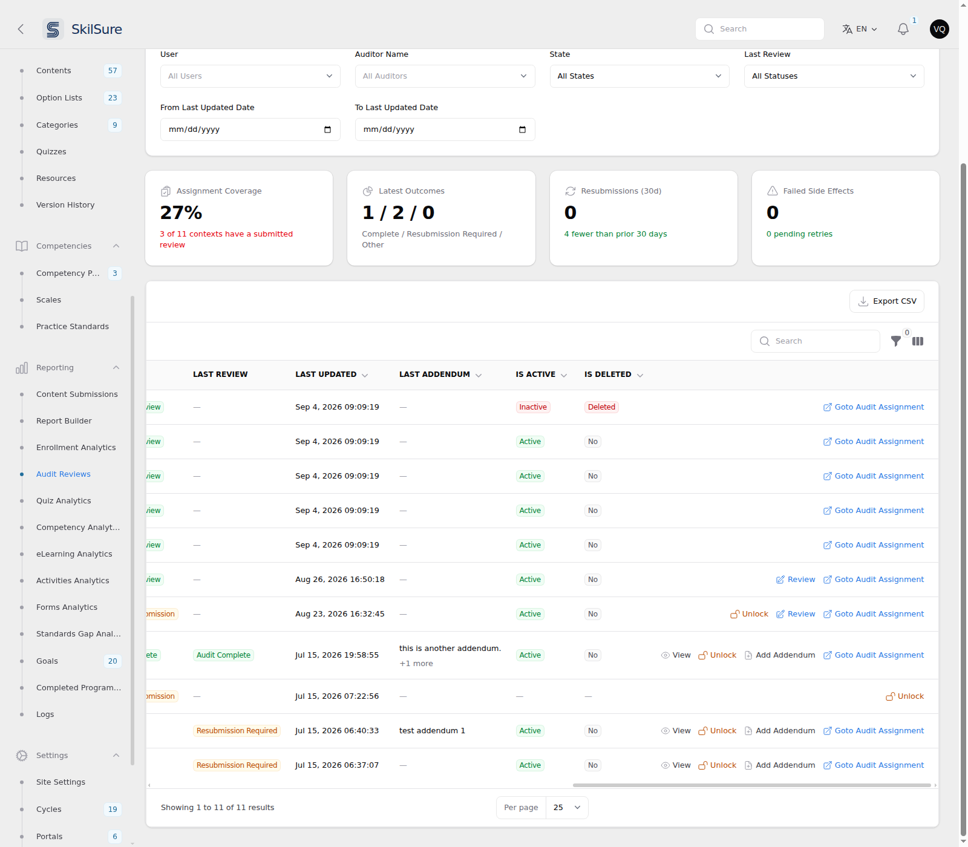
Task: Sort by Is Active column
Action: 541,374
